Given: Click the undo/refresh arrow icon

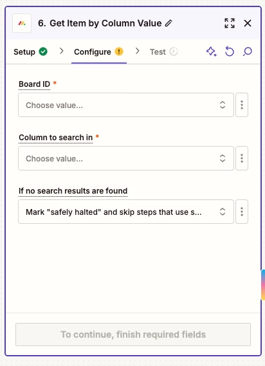Looking at the screenshot, I should tap(230, 51).
